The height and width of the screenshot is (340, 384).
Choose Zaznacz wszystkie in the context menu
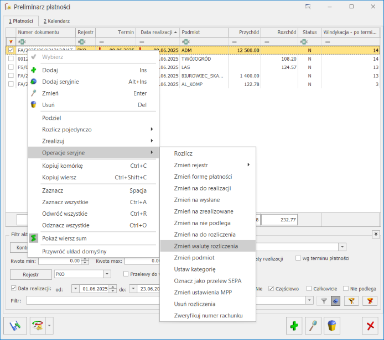[94, 202]
